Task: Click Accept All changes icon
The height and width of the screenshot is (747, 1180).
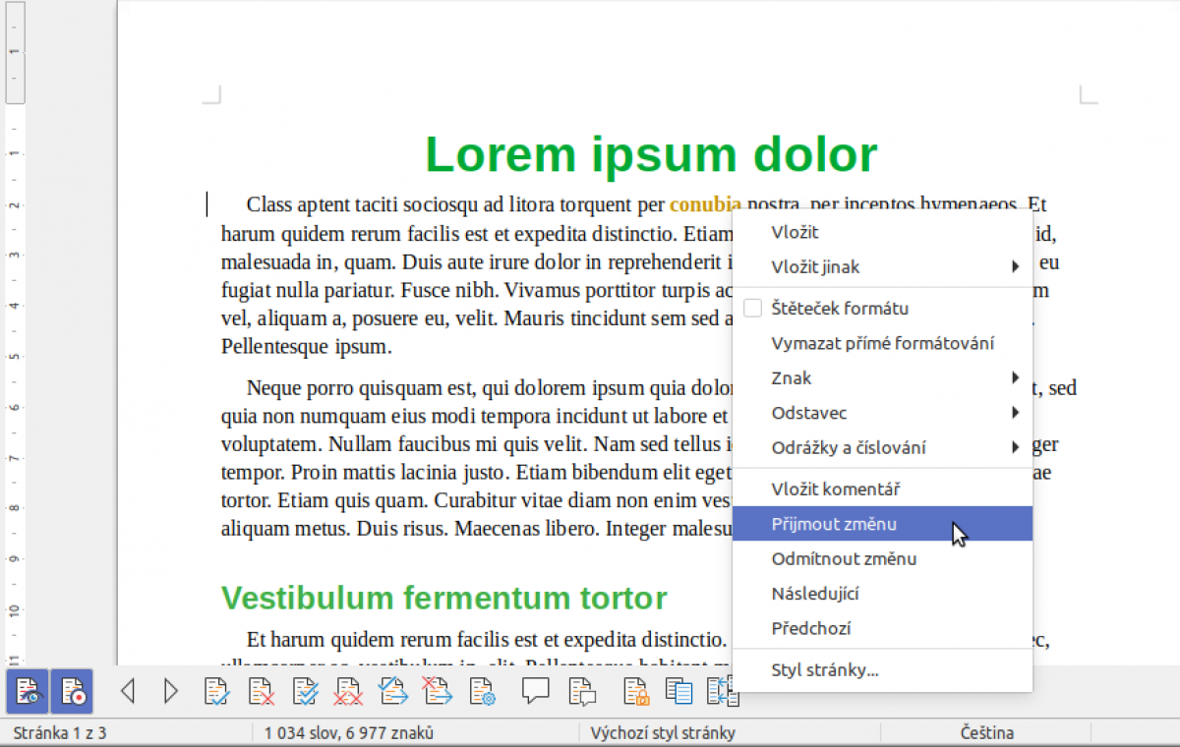Action: pos(305,691)
